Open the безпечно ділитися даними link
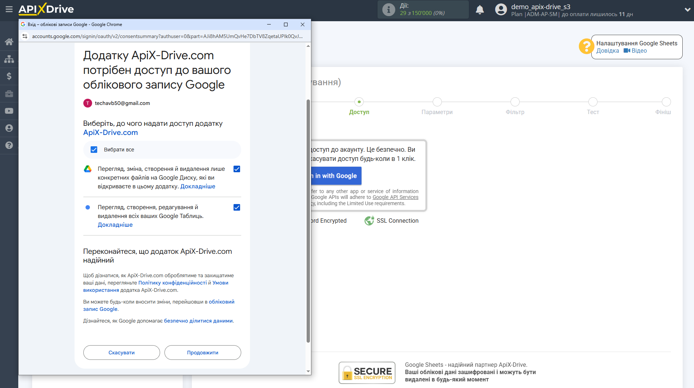Viewport: 694px width, 388px height. [198, 321]
